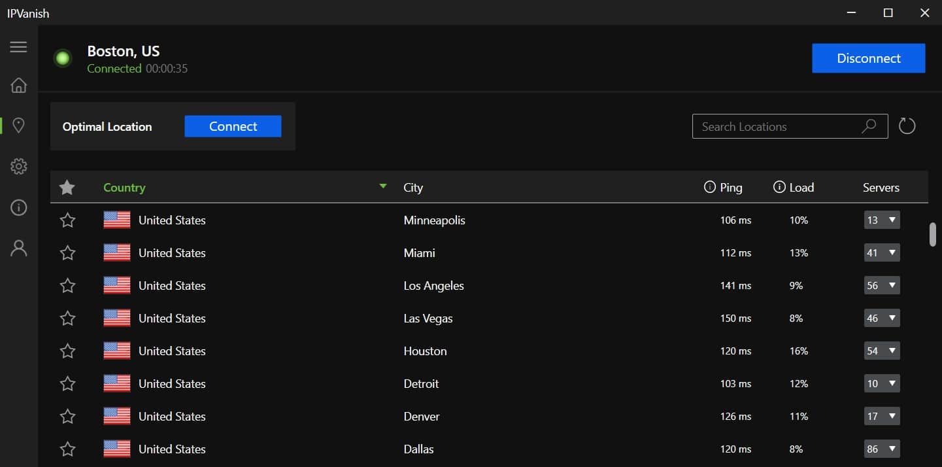Click the 13% load value
Viewport: 942px width, 467px height.
tap(799, 253)
